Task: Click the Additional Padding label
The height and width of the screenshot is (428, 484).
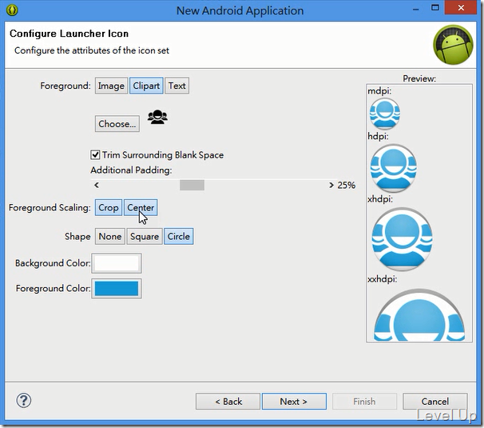Action: tap(131, 170)
